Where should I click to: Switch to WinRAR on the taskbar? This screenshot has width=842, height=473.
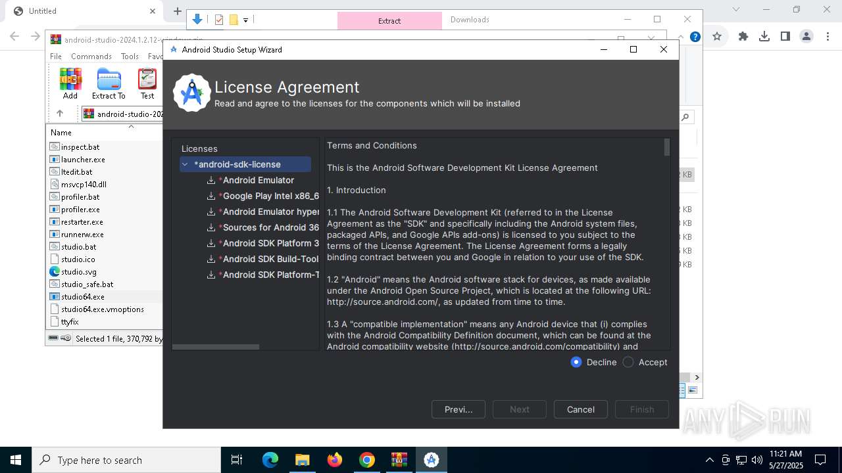click(399, 460)
